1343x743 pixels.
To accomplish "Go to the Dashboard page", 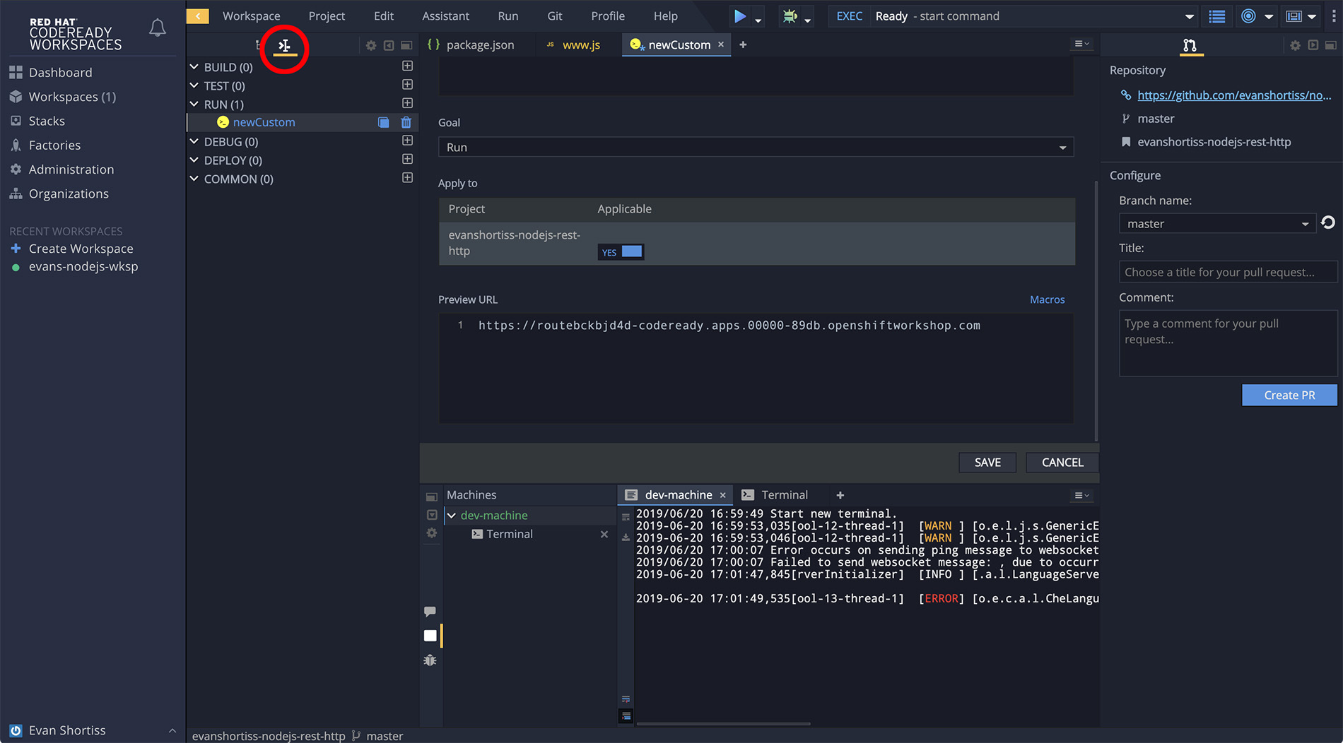I will coord(60,72).
